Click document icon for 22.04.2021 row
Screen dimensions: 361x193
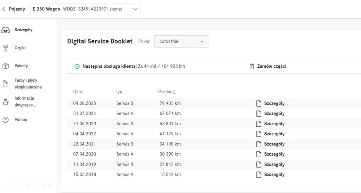(x=259, y=144)
